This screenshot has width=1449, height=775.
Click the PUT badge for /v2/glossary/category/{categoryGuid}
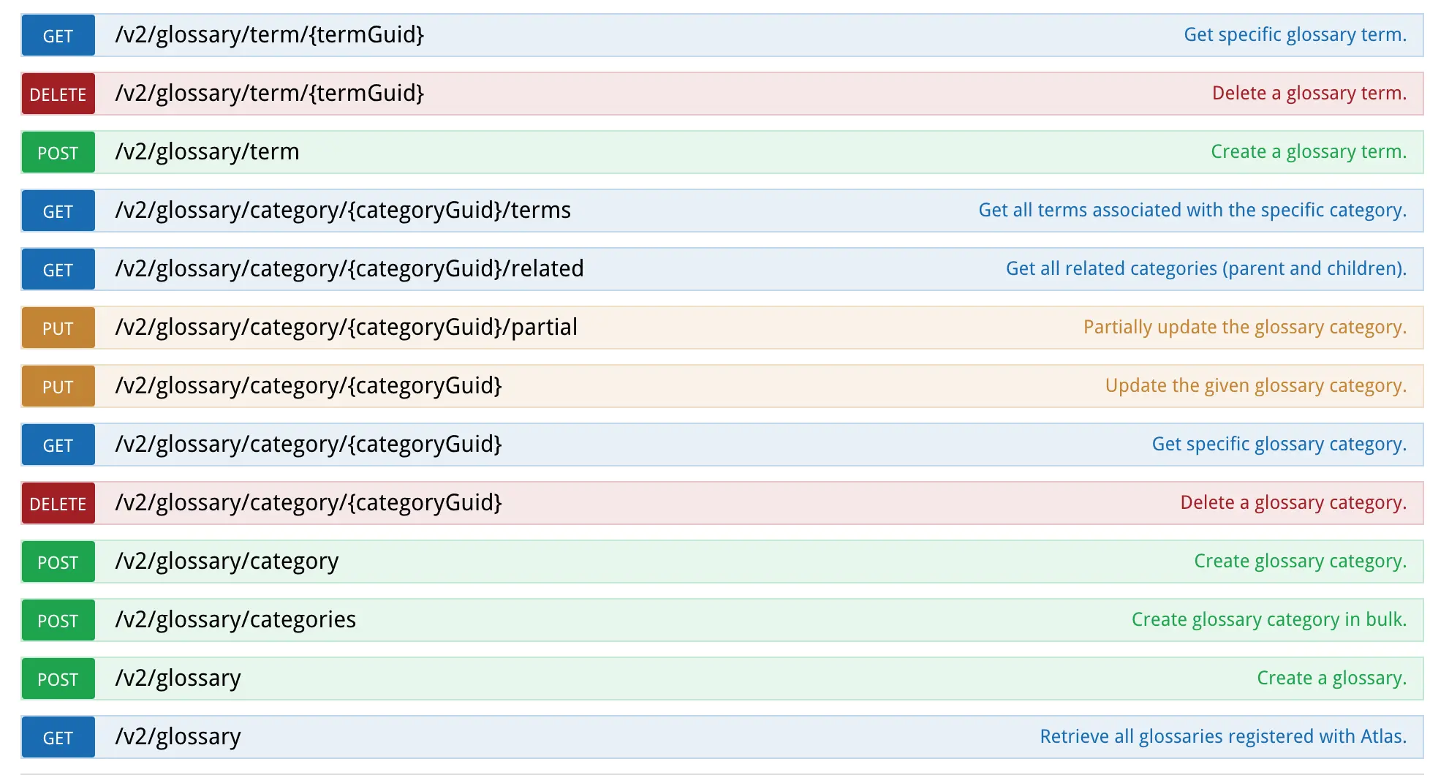(58, 386)
